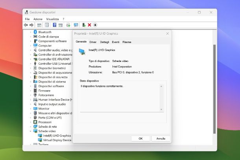Click the Processori icon

coord(35,122)
